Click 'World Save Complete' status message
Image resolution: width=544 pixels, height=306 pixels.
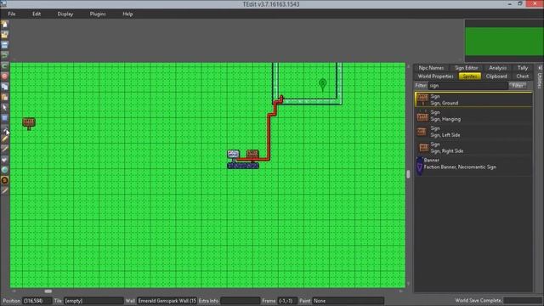point(479,300)
